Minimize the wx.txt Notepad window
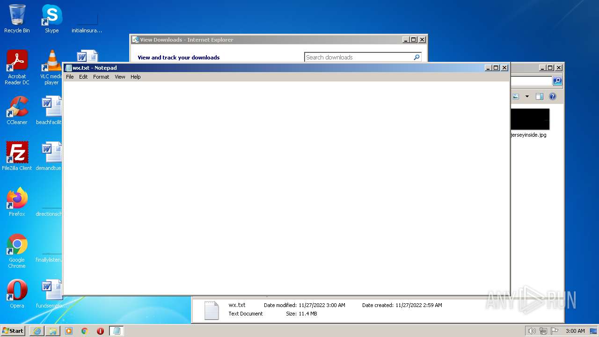This screenshot has height=337, width=599. pos(488,68)
